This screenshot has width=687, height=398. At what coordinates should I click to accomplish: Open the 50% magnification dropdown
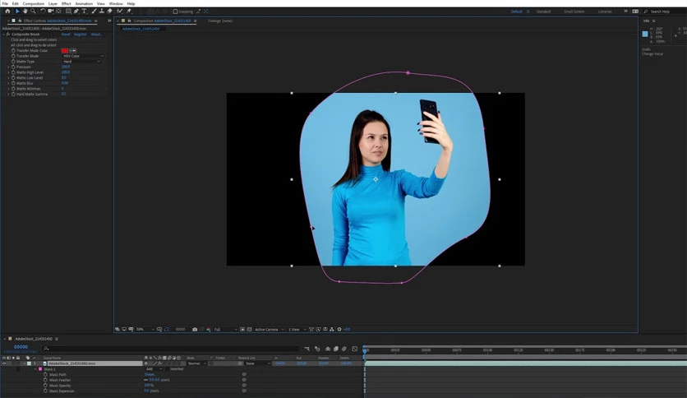point(145,329)
